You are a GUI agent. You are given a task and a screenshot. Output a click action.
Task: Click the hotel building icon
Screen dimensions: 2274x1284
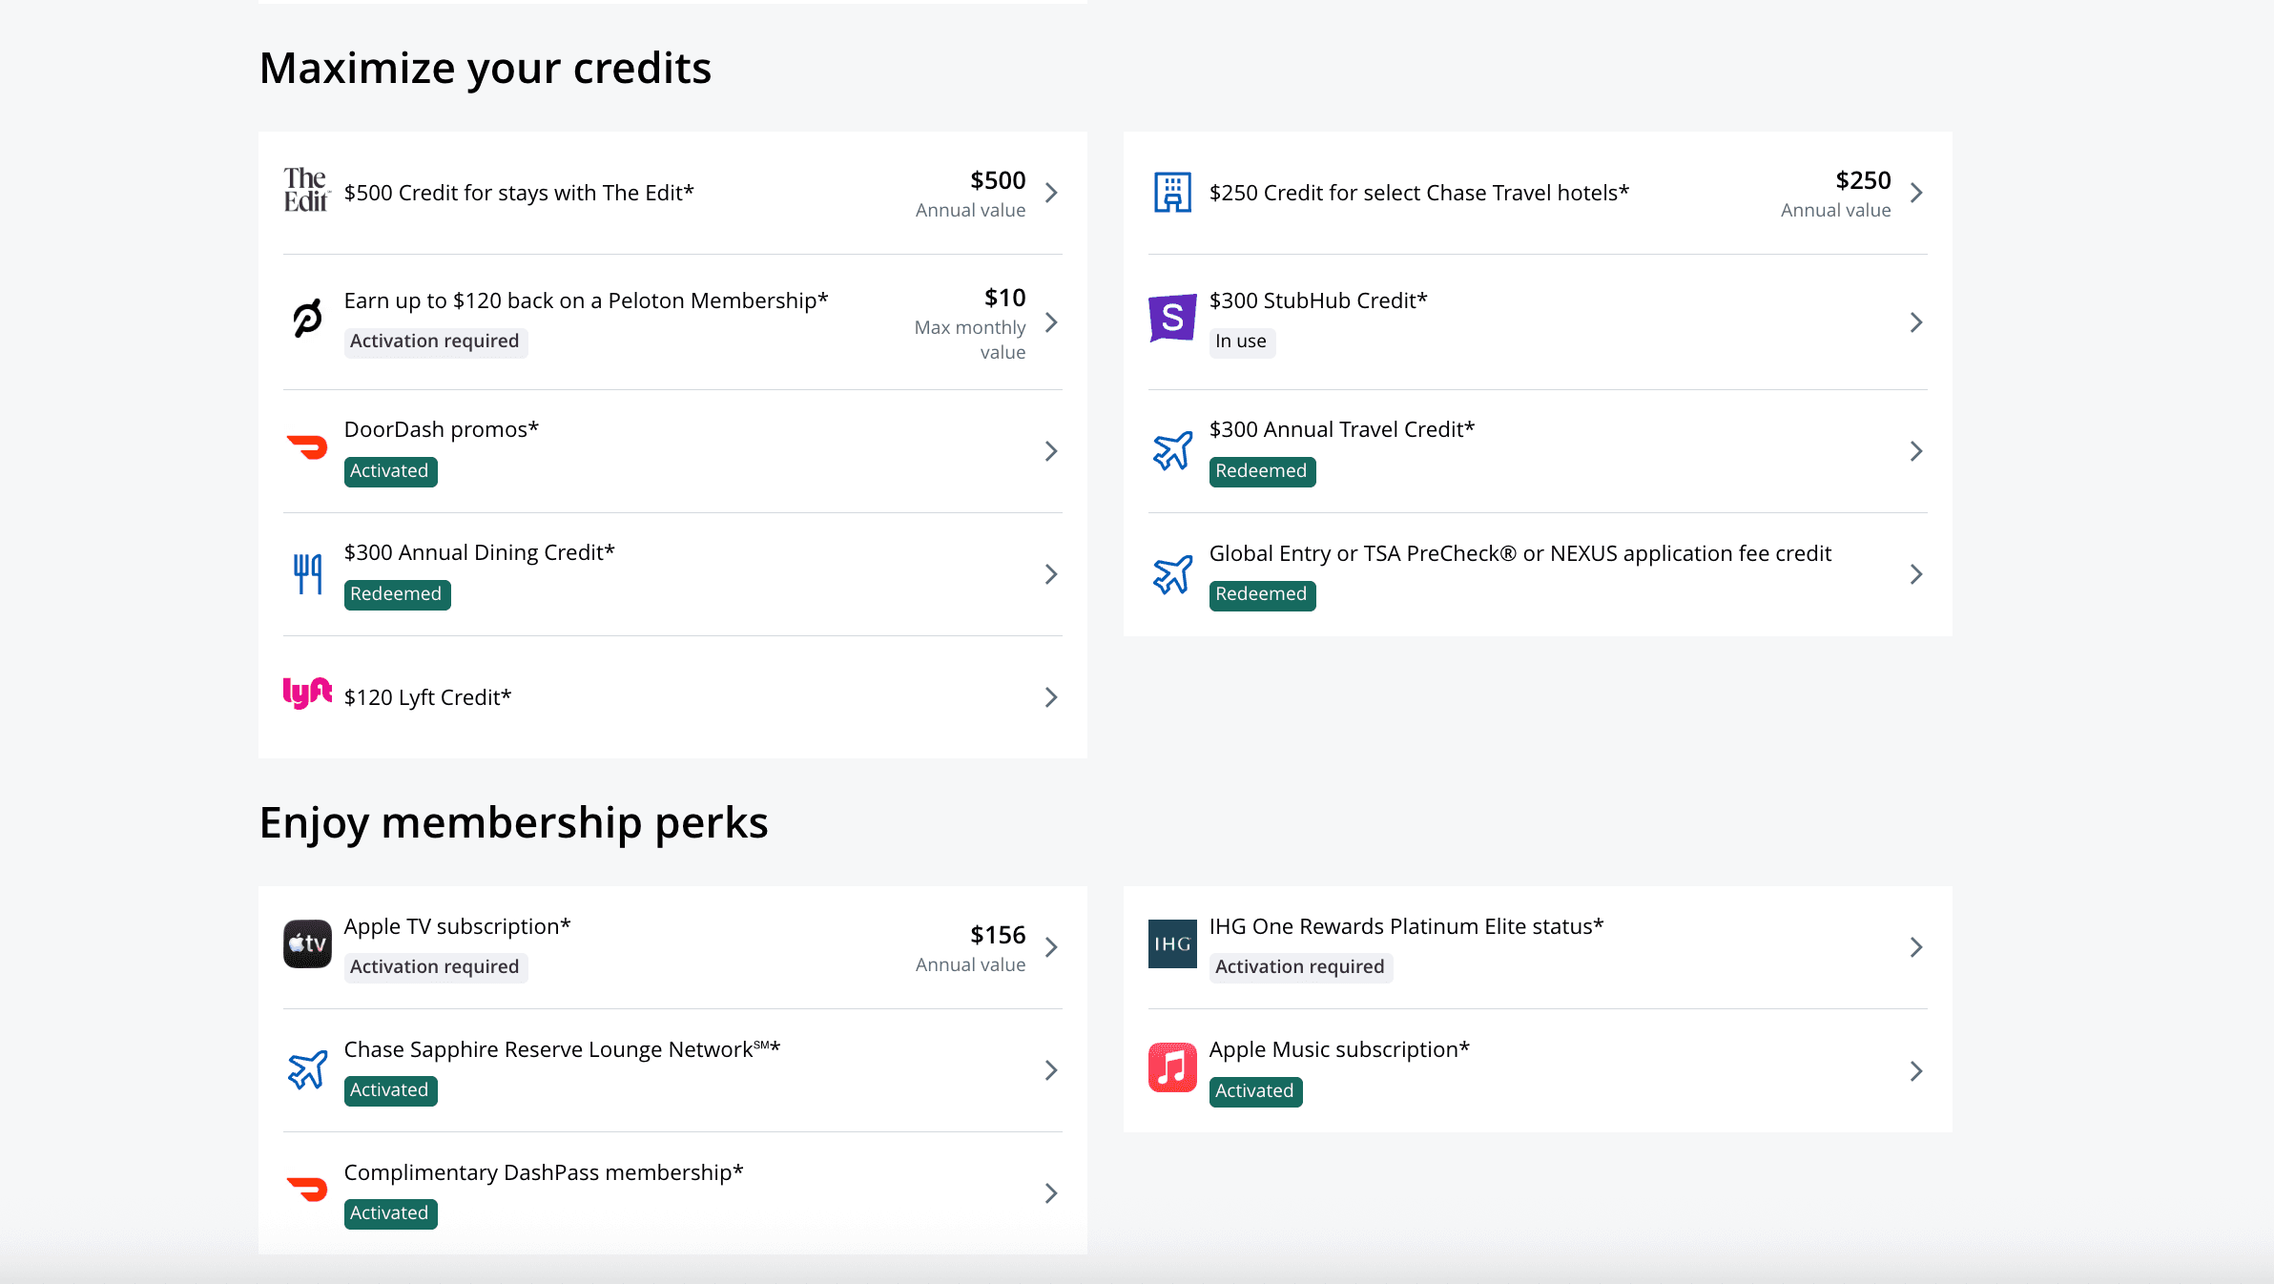[1172, 192]
